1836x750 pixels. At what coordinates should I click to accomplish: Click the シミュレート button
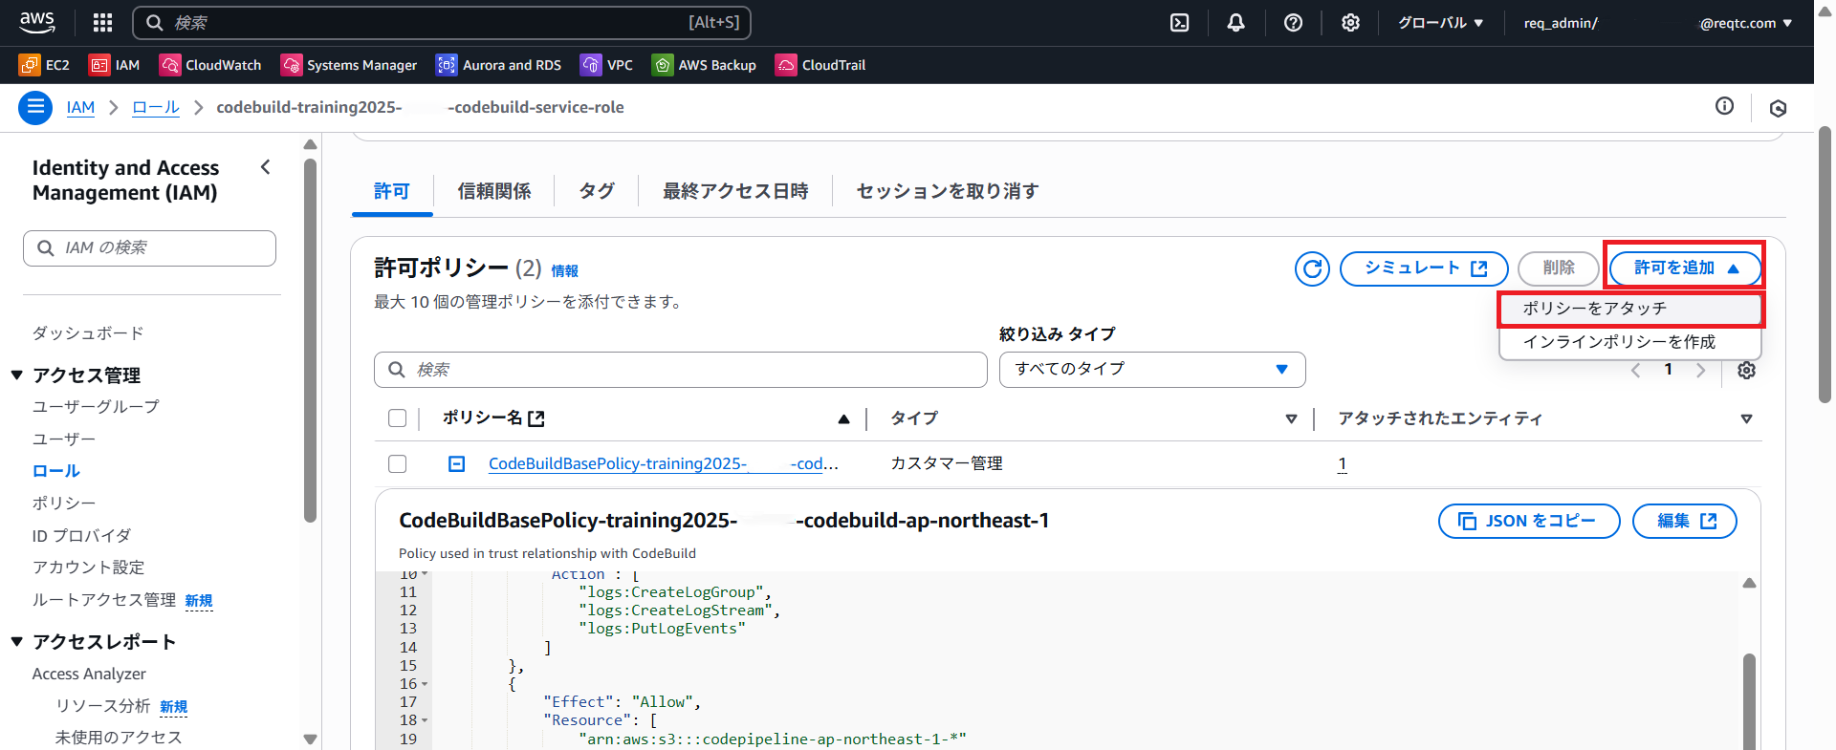(1424, 268)
